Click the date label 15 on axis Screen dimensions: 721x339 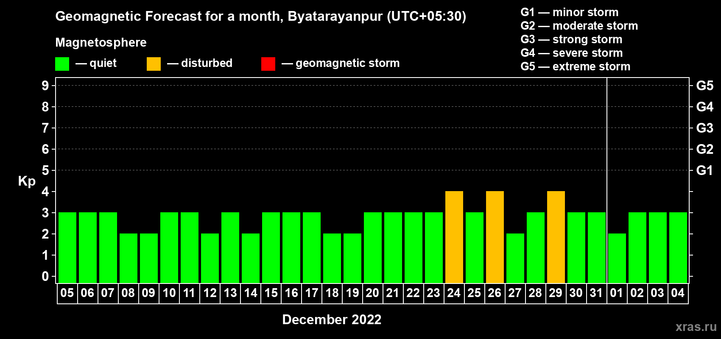pos(271,293)
